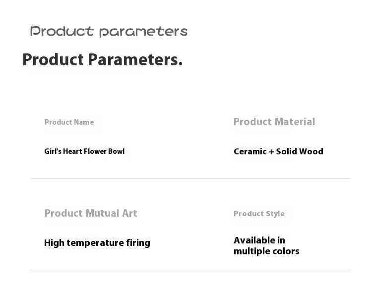
Task: Click the divider line below the product name row
Action: pos(190,178)
